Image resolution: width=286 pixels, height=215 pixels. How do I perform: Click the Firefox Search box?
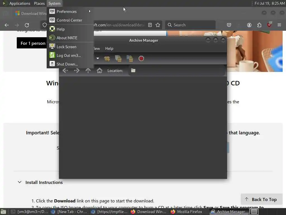pos(190,25)
